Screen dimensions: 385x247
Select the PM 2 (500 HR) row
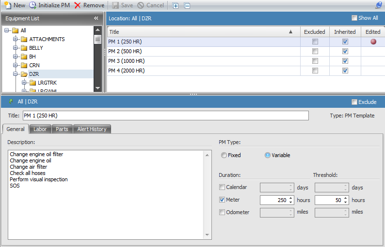coord(245,51)
